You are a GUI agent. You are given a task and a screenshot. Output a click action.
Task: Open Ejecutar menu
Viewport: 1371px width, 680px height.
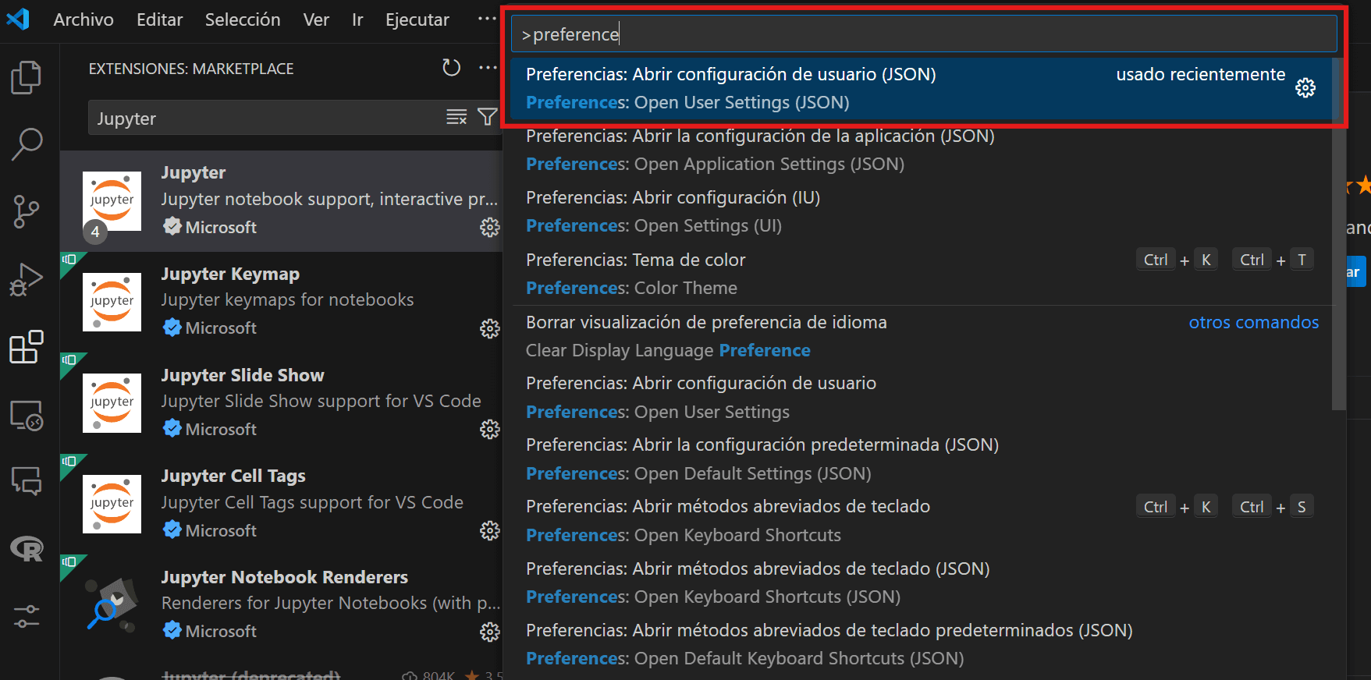(417, 19)
